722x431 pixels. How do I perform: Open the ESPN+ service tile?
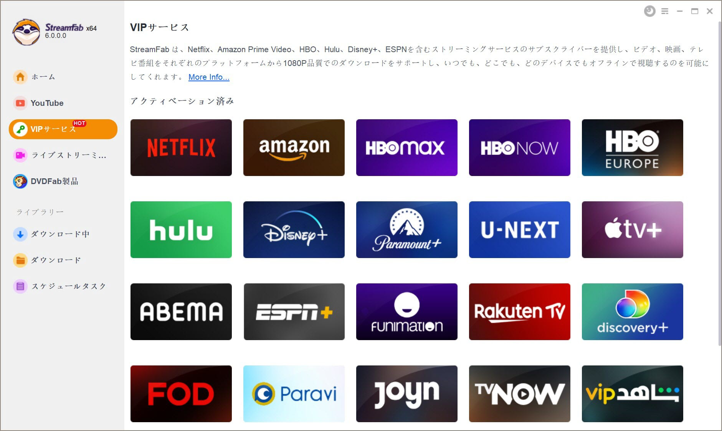coord(294,312)
